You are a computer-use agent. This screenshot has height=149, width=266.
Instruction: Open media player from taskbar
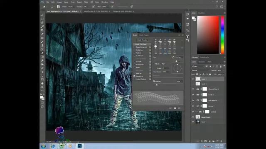click(x=70, y=146)
